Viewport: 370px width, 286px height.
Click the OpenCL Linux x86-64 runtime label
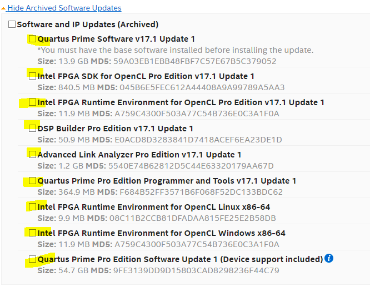154,207
